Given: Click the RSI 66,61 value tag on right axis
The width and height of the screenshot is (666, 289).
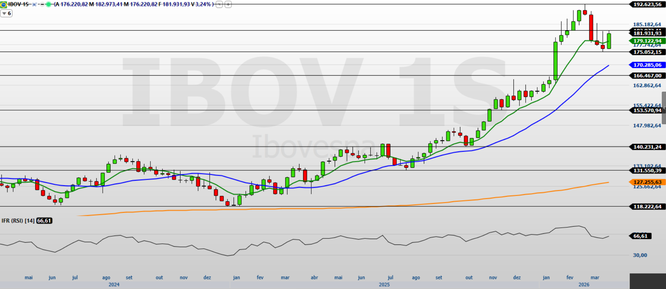Looking at the screenshot, I should click(641, 236).
